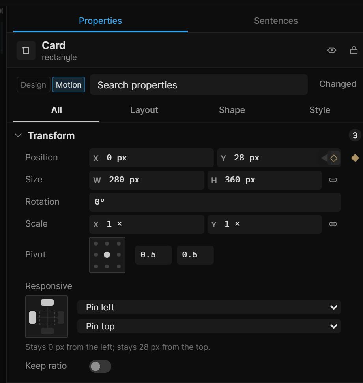Collapse the Transform section chevron
Viewport: 363px width, 383px height.
pos(18,135)
